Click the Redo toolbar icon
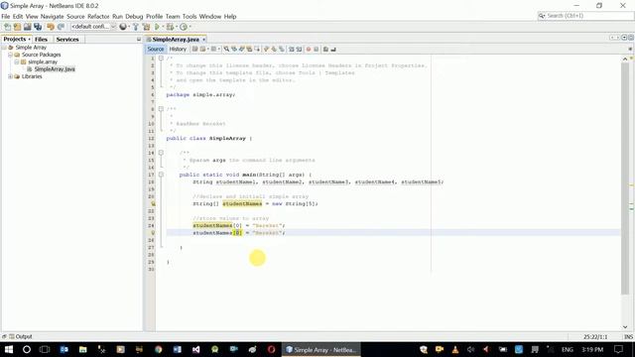This screenshot has height=357, width=635. coord(61,27)
